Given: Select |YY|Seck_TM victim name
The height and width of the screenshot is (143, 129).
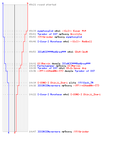Looking at the screenshot, I should click(85, 83).
